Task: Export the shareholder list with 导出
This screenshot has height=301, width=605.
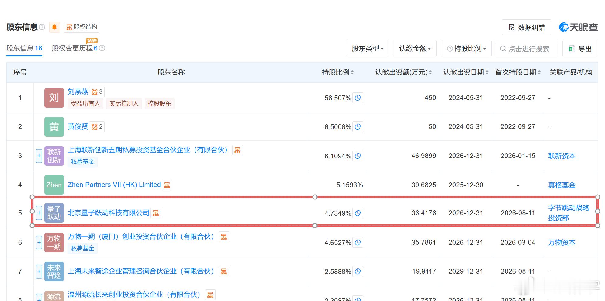Action: point(580,49)
